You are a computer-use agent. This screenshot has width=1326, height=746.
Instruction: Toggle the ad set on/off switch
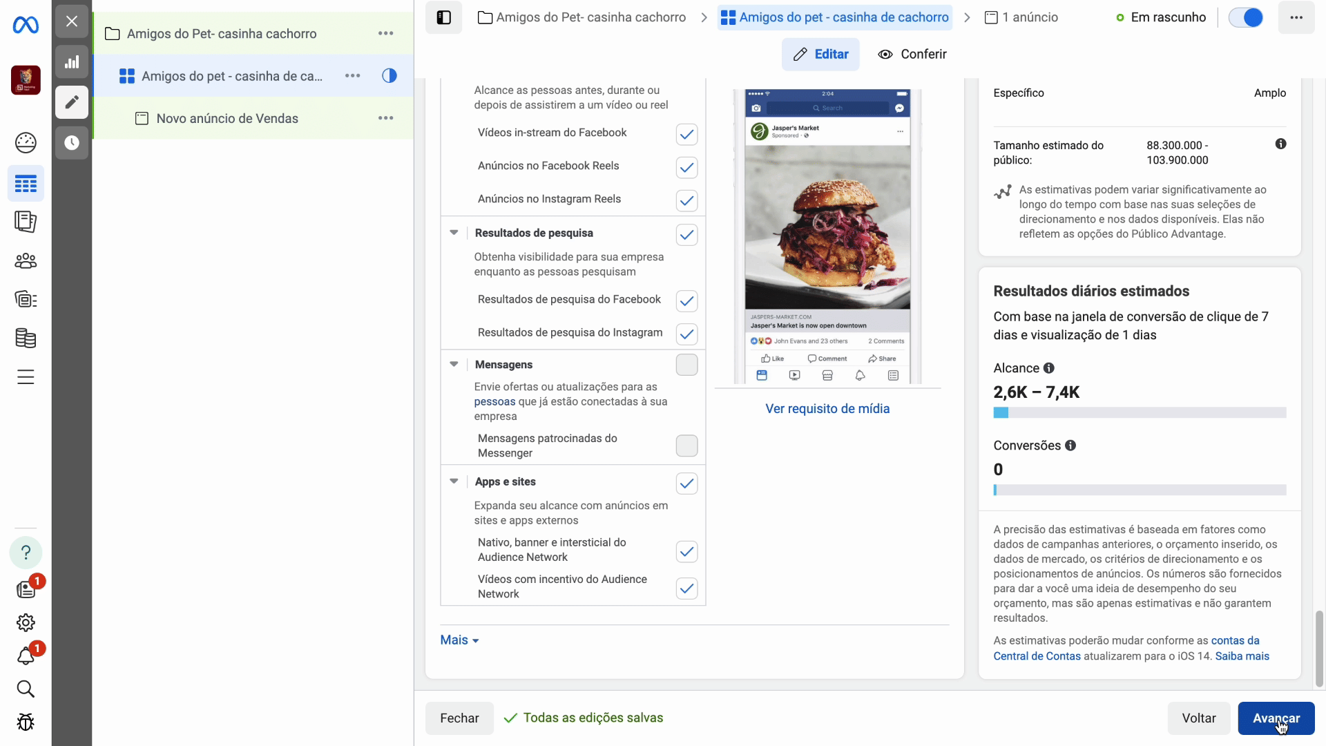coord(1246,17)
